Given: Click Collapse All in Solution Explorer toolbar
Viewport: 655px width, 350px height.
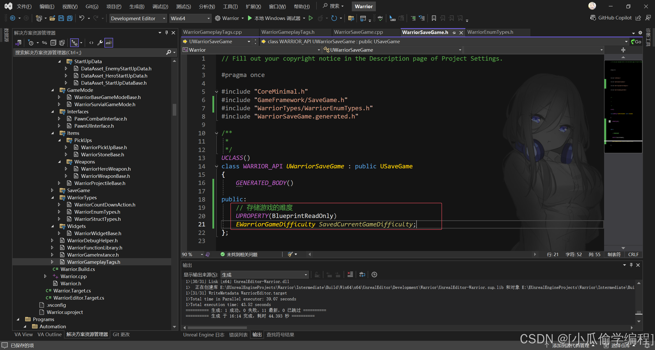Looking at the screenshot, I should 53,43.
